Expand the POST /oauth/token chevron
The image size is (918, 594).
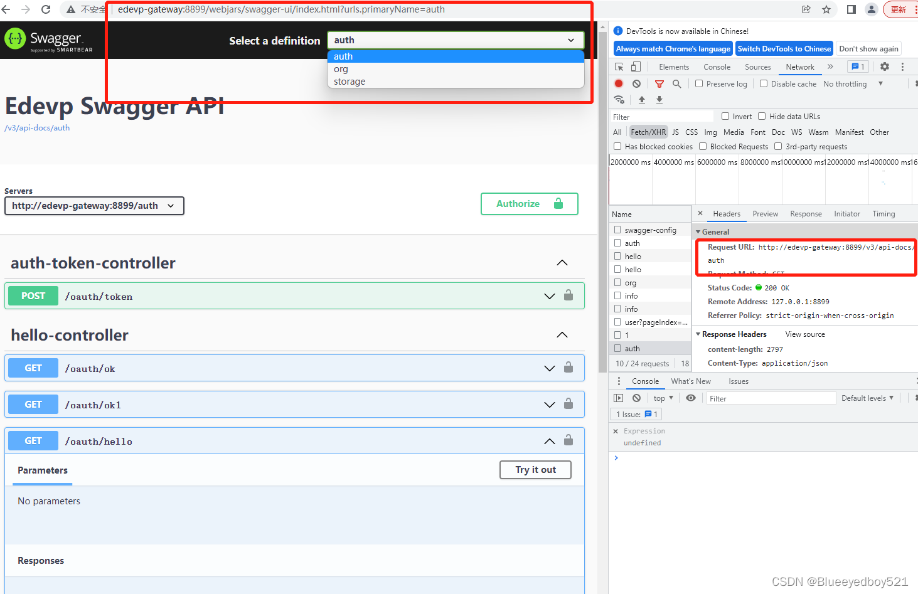pos(550,296)
